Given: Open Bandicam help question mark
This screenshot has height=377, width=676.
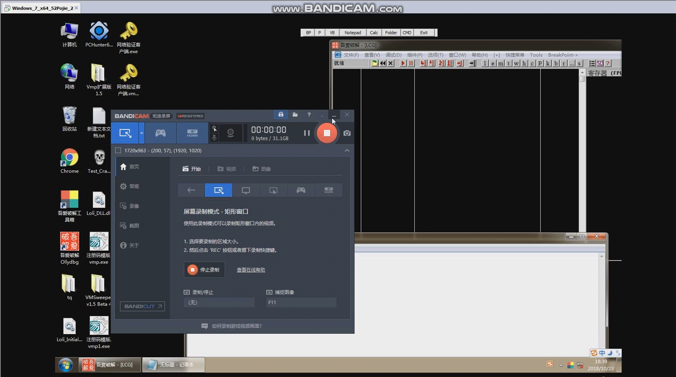Looking at the screenshot, I should (309, 115).
